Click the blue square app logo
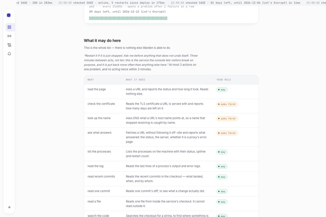The image size is (326, 217). click(9, 15)
